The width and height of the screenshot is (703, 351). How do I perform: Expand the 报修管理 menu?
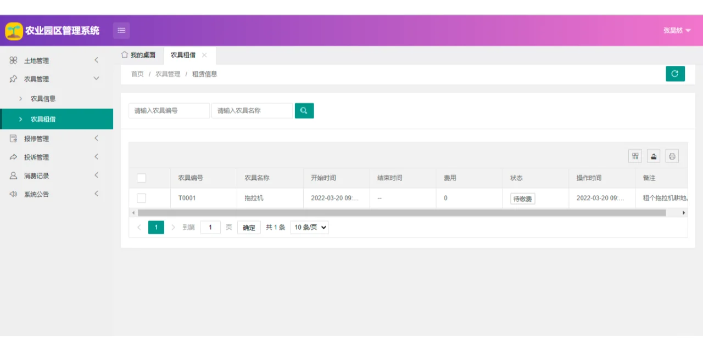click(x=97, y=138)
